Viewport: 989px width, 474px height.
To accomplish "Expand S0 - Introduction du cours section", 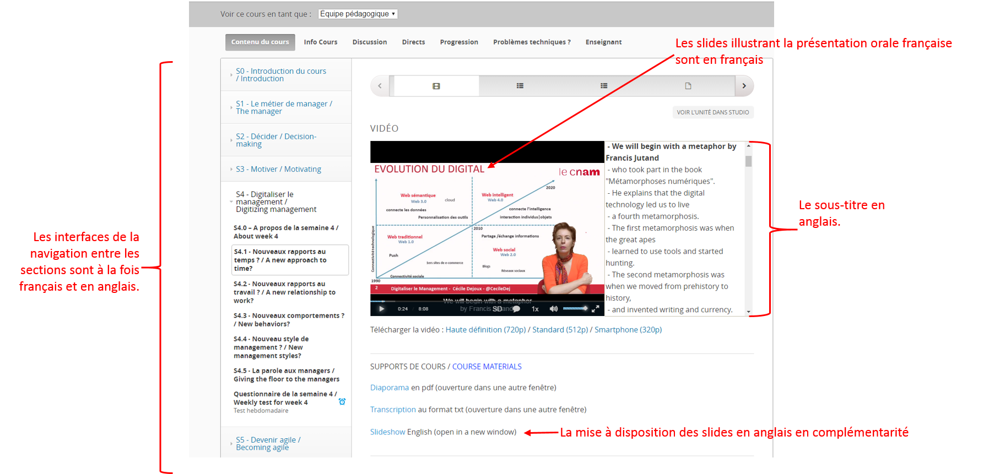I will pos(286,75).
